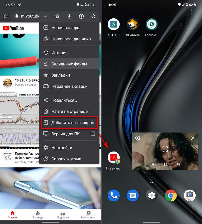Screen dimensions: 202x224
Task: Reload the page with the refresh icon
Action: click(93, 16)
